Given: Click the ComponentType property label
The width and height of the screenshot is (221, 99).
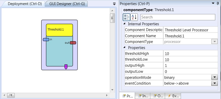Looking at the screenshot, I should click(x=139, y=42).
